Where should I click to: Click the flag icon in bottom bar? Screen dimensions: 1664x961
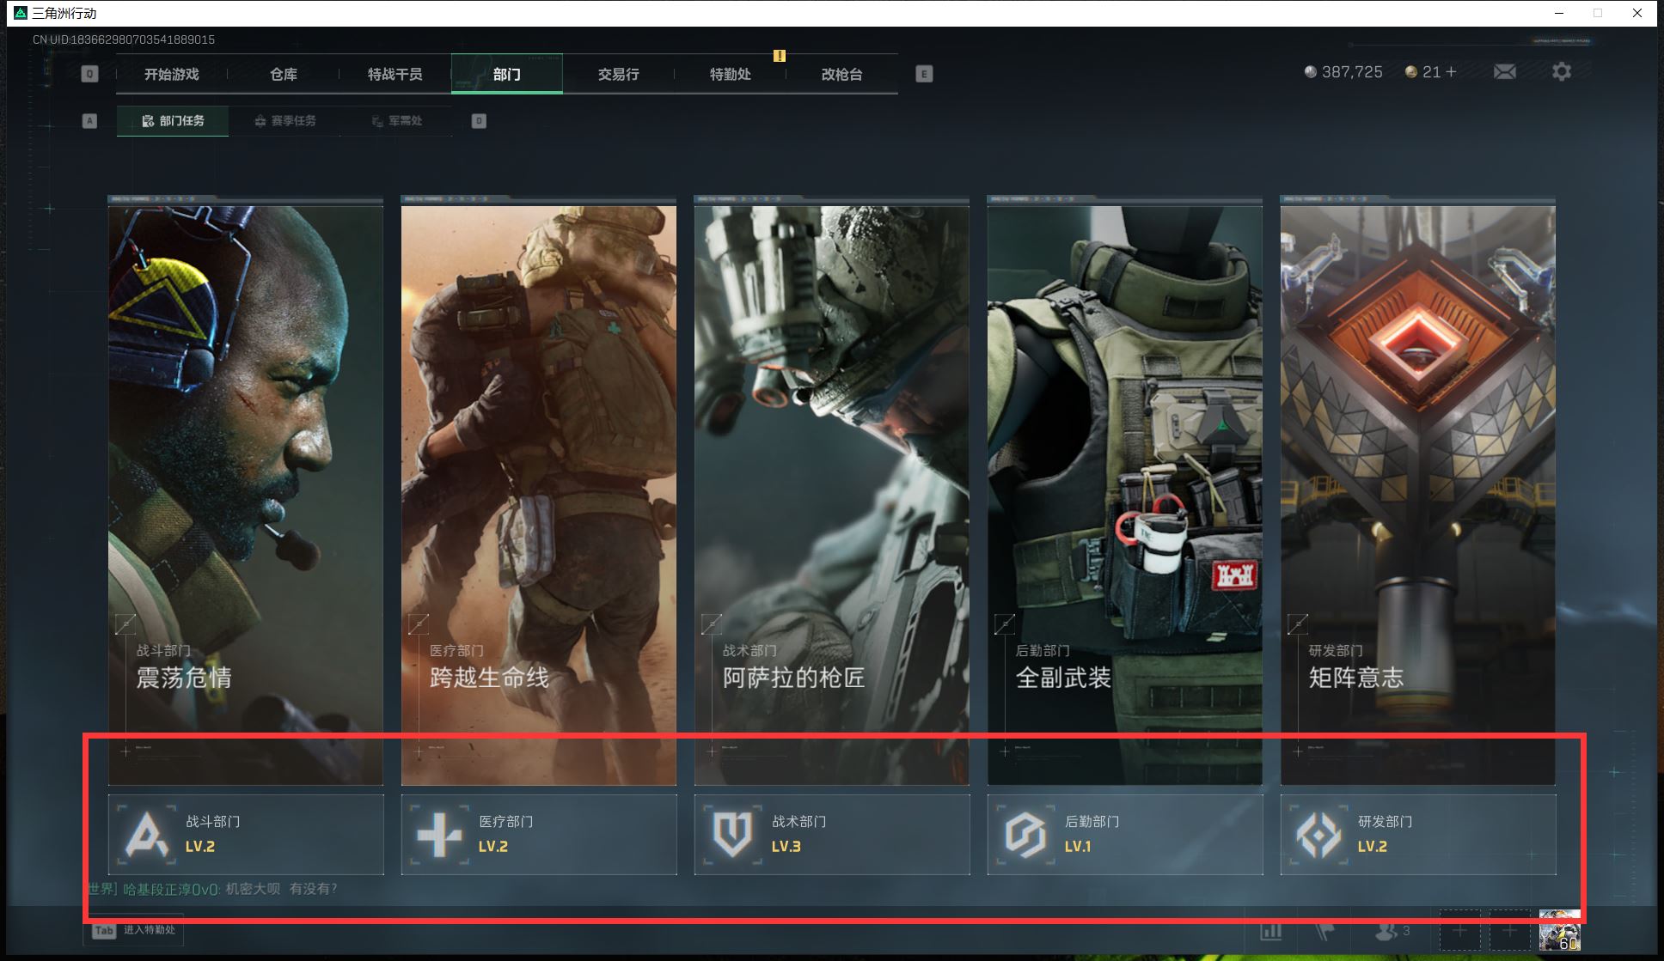[x=1324, y=931]
